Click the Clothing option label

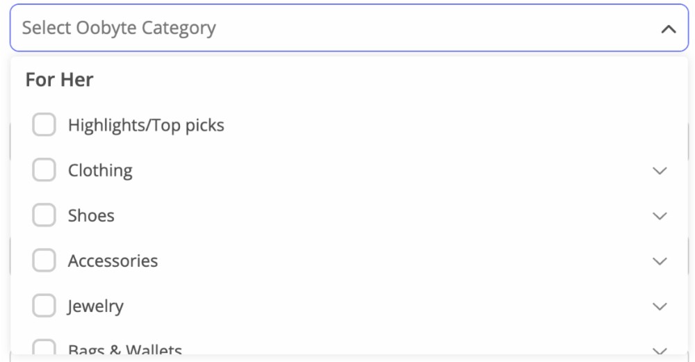coord(100,170)
